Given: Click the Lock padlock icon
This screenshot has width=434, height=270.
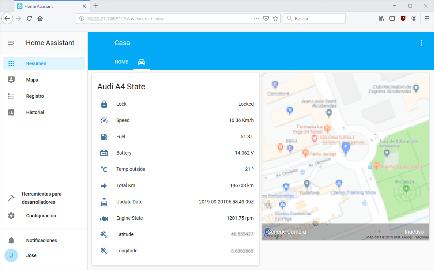Looking at the screenshot, I should [x=104, y=104].
